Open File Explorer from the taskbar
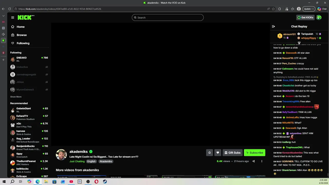 46,182
